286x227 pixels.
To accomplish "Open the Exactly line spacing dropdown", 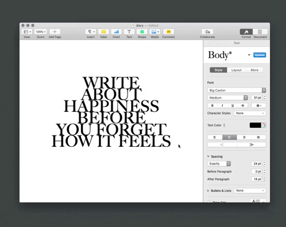I will (219, 163).
